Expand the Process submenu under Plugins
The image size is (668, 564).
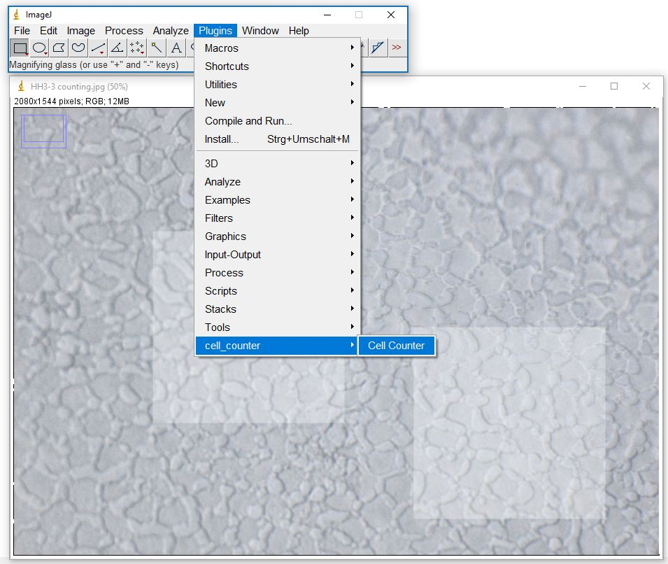tap(277, 273)
